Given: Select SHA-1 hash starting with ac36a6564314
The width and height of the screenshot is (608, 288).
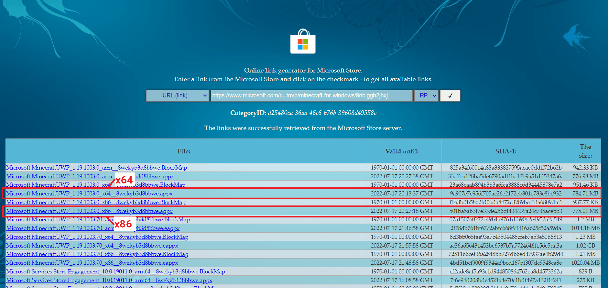Looking at the screenshot, I should point(506,246).
